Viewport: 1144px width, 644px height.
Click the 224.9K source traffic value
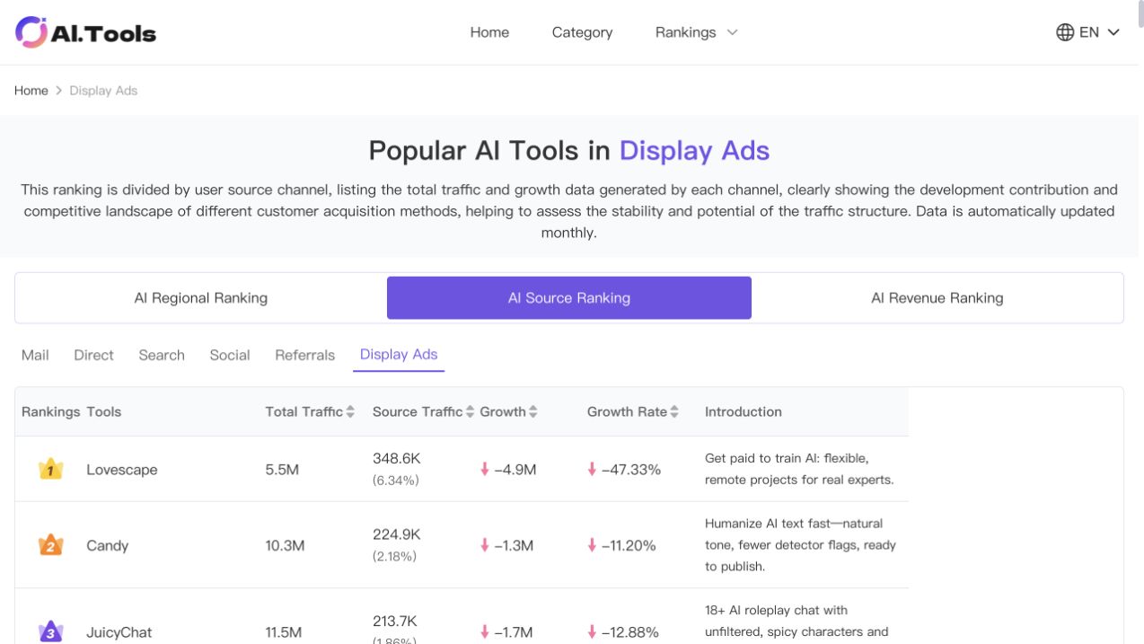coord(397,534)
